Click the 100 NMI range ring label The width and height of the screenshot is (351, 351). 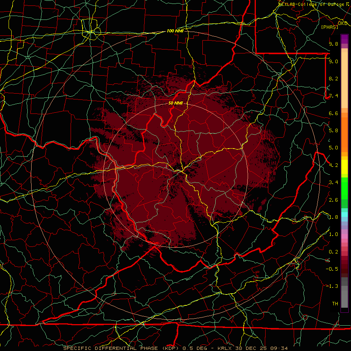175,31
